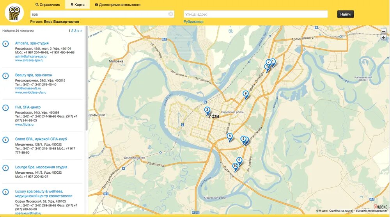
Task: Click Найдено 24 компании text
Action: click(x=18, y=31)
